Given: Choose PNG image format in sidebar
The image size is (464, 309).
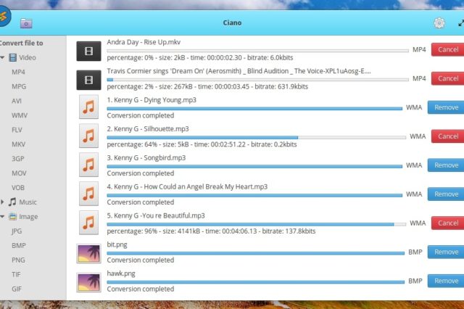Looking at the screenshot, I should click(17, 260).
